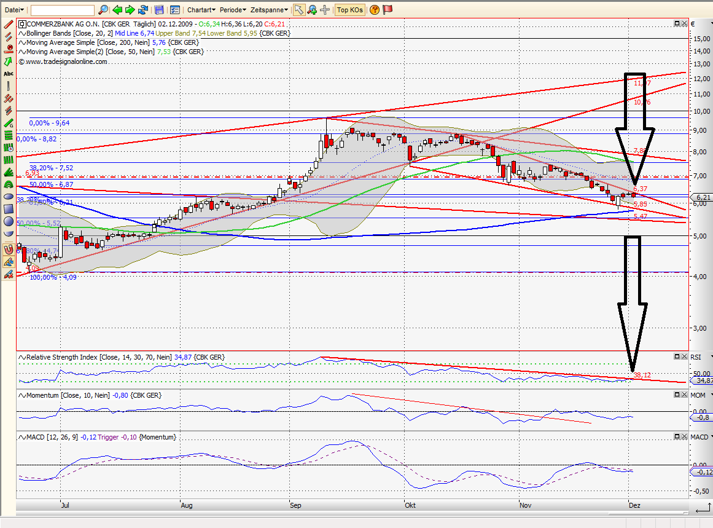This screenshot has width=713, height=528.
Task: Toggle the pointer selection tool
Action: point(300,10)
